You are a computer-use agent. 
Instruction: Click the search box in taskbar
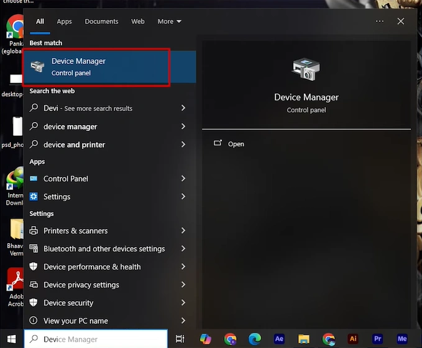click(x=96, y=339)
